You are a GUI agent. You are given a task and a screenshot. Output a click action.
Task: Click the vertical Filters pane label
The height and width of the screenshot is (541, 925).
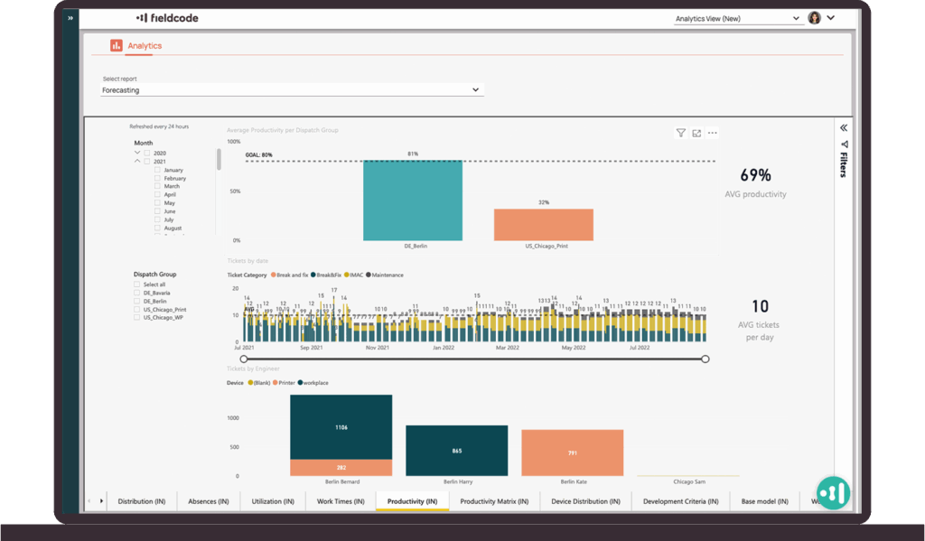844,163
